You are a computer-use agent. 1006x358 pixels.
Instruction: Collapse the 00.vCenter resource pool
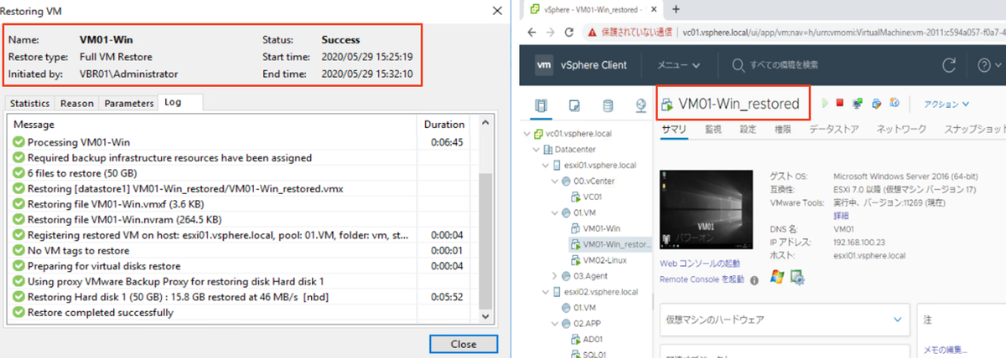pyautogui.click(x=554, y=181)
